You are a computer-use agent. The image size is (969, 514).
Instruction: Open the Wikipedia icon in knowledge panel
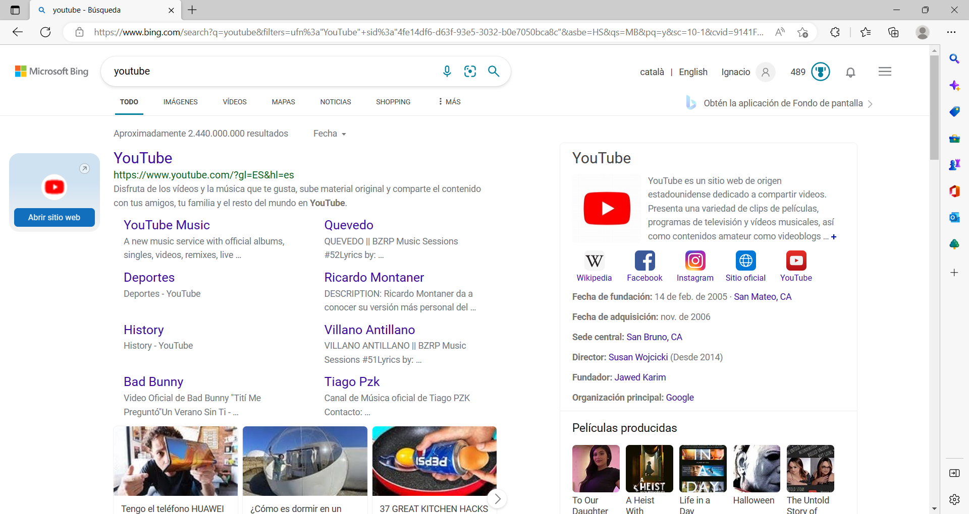pyautogui.click(x=594, y=261)
